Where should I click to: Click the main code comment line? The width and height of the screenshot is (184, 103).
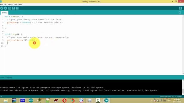point(38,37)
